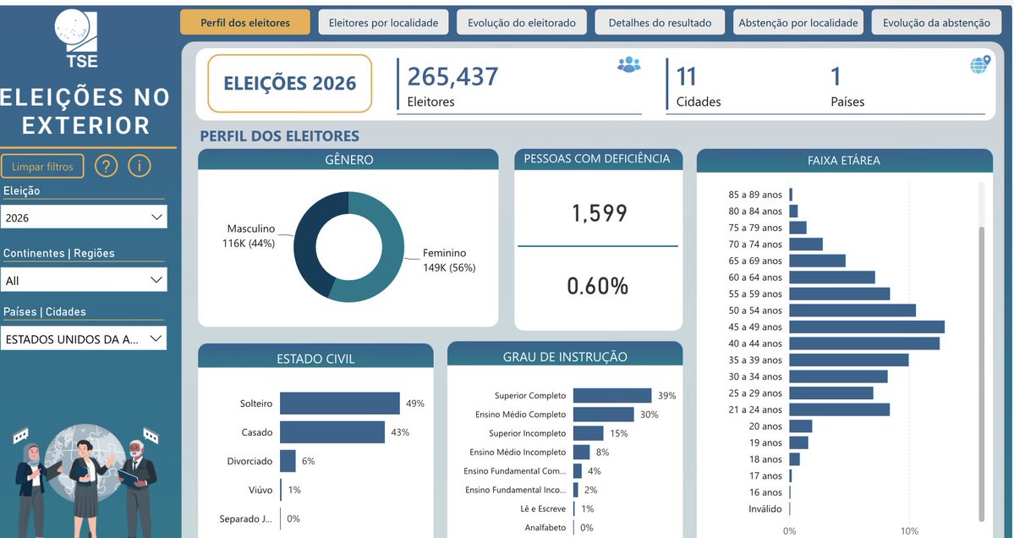
Task: Open the information (i) icon
Action: (x=139, y=166)
